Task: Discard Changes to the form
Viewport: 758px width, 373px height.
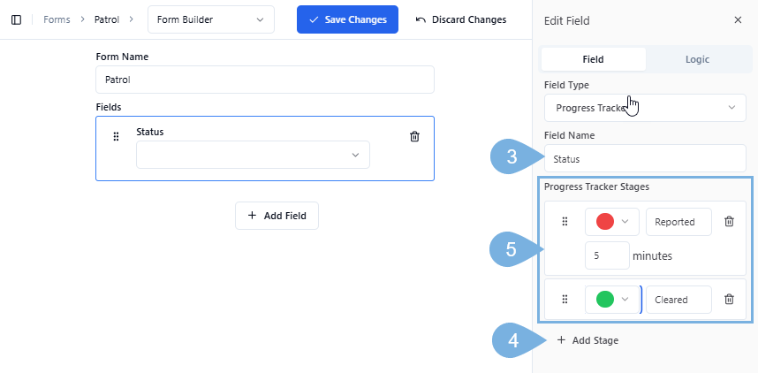Action: pyautogui.click(x=460, y=19)
